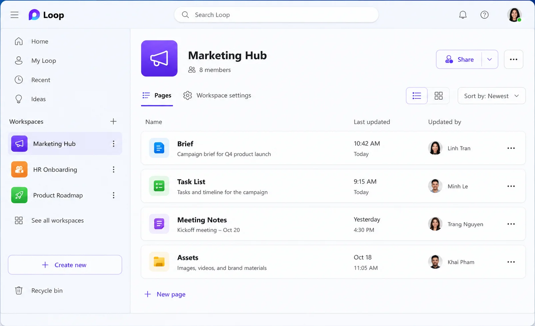This screenshot has height=326, width=535.
Task: Select the HR Onboarding workspace
Action: coord(65,169)
